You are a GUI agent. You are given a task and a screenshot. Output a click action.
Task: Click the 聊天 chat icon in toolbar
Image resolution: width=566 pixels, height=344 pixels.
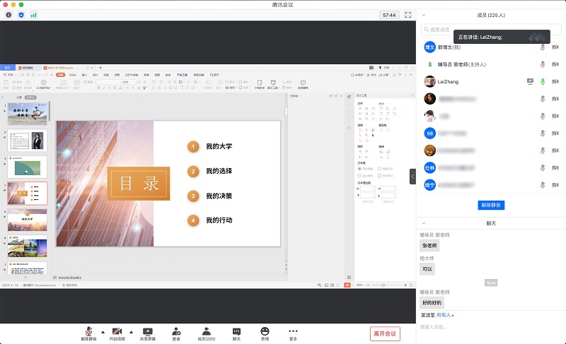236,331
